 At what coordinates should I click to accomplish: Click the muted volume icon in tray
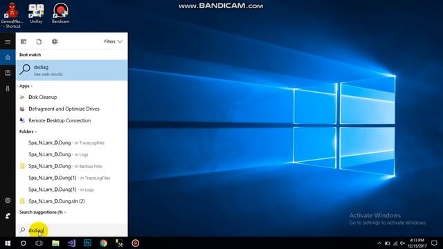tap(403, 243)
